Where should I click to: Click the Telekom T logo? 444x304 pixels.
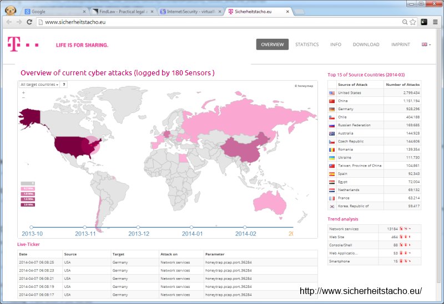[14, 44]
